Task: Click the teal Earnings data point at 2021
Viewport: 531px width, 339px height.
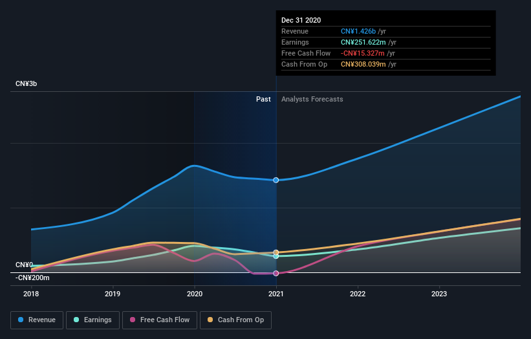Action: click(276, 256)
